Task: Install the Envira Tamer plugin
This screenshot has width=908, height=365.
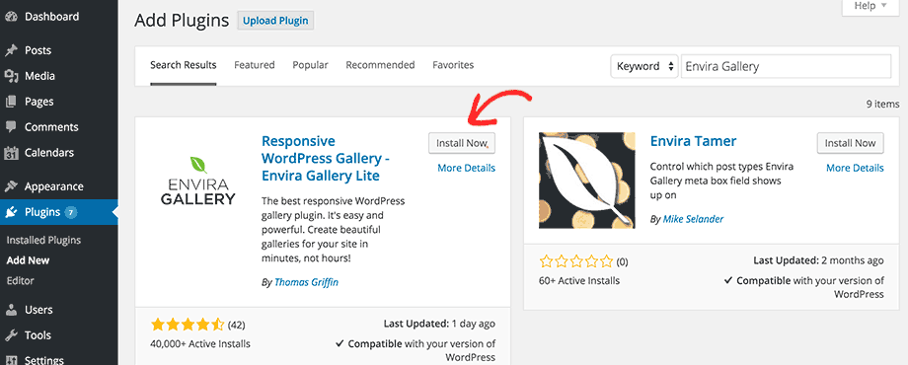Action: point(850,143)
